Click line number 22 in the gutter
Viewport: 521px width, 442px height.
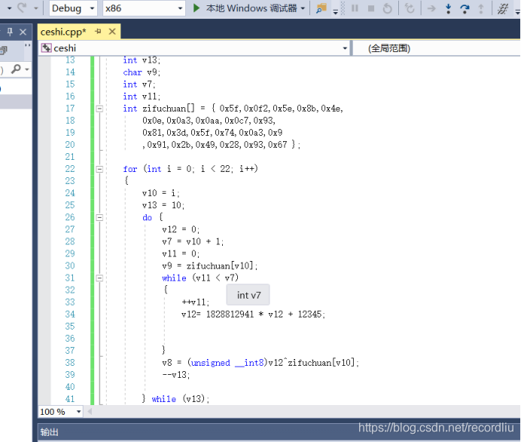(70, 169)
